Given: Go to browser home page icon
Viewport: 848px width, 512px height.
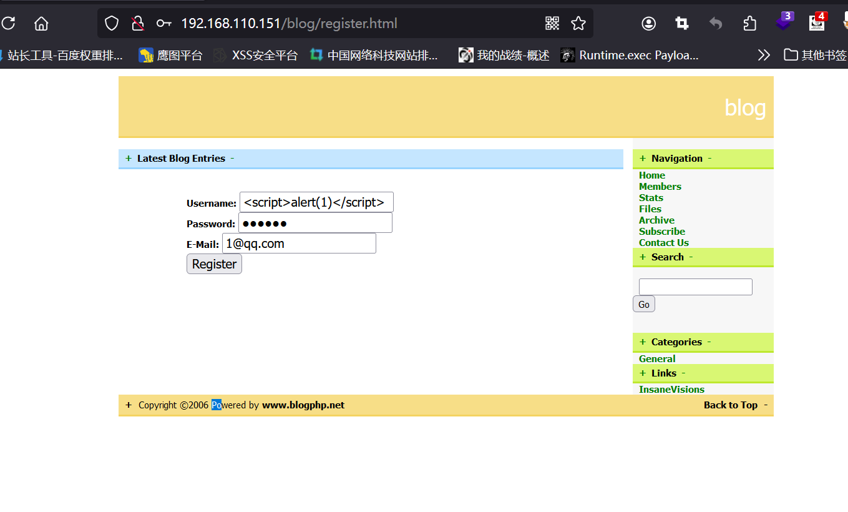Looking at the screenshot, I should click(41, 24).
